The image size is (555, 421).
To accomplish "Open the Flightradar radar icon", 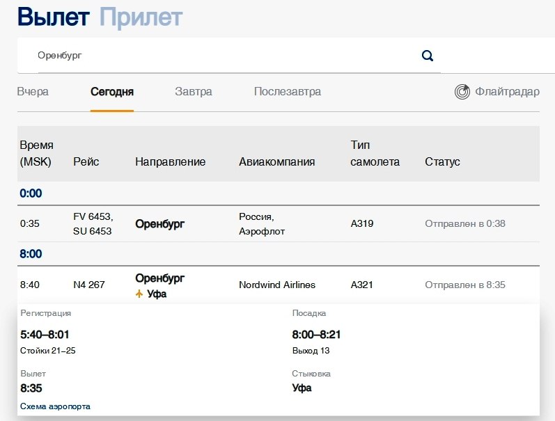I will pyautogui.click(x=462, y=92).
